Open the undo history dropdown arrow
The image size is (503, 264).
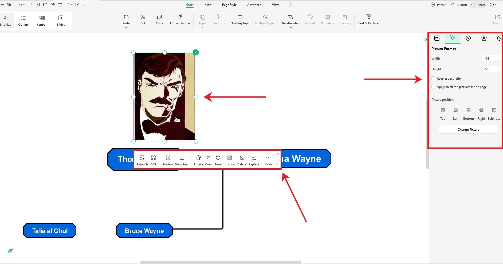24,5
